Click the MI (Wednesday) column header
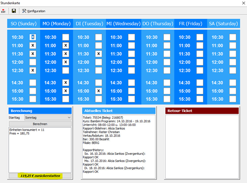 click(124, 24)
